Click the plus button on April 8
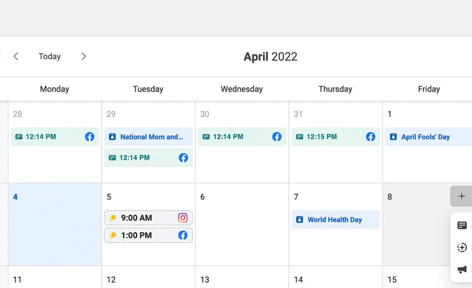Image resolution: width=472 pixels, height=288 pixels. tap(461, 196)
